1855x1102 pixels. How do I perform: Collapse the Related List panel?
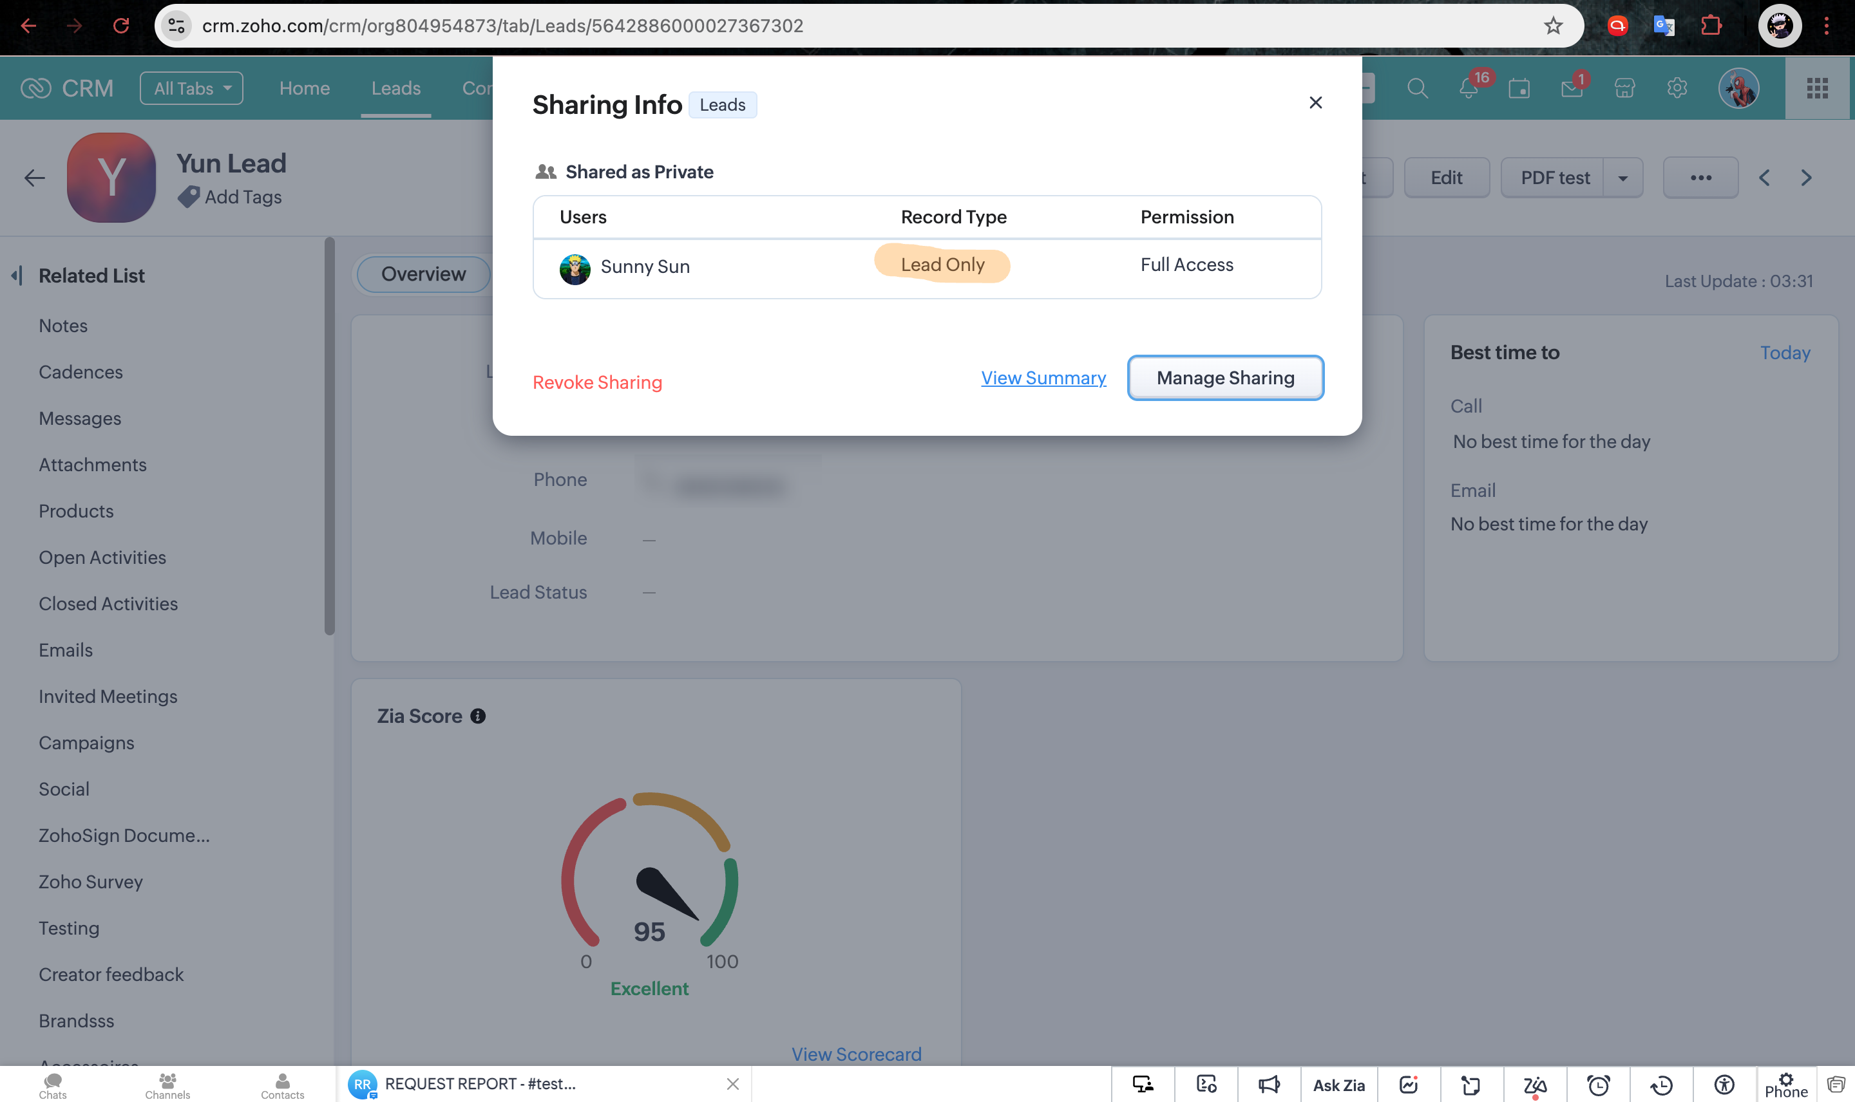point(16,275)
